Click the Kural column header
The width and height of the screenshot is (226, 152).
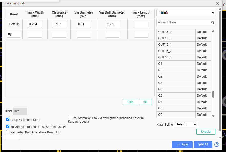14,14
